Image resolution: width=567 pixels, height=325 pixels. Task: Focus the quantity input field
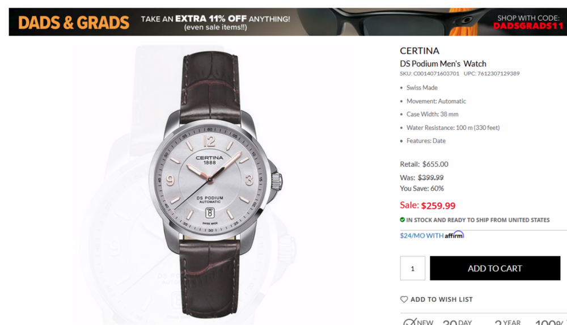point(413,268)
